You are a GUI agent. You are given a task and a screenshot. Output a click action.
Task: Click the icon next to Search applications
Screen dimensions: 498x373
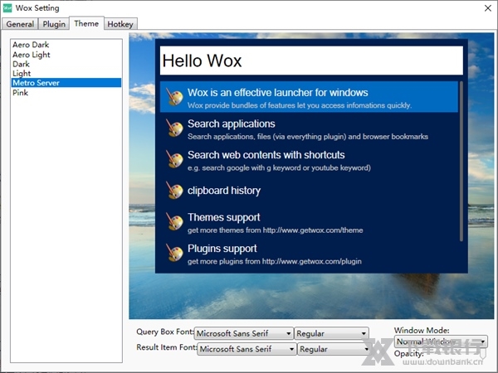[x=173, y=128]
